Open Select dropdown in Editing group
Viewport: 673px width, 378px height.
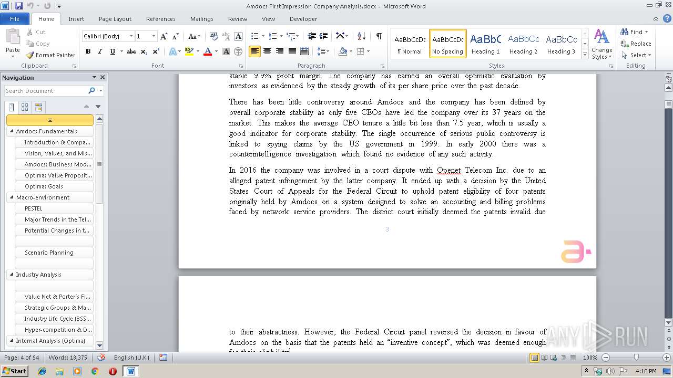636,55
